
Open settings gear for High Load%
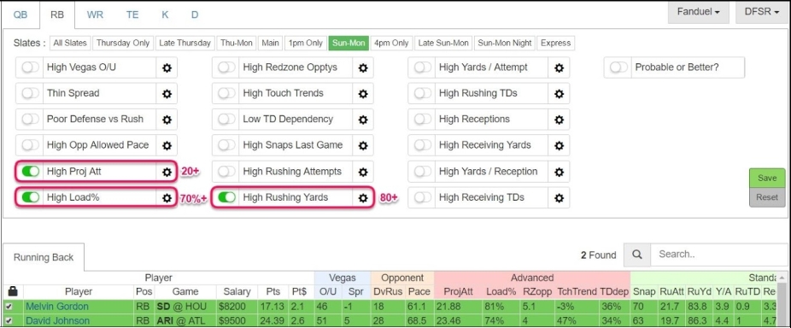point(167,198)
